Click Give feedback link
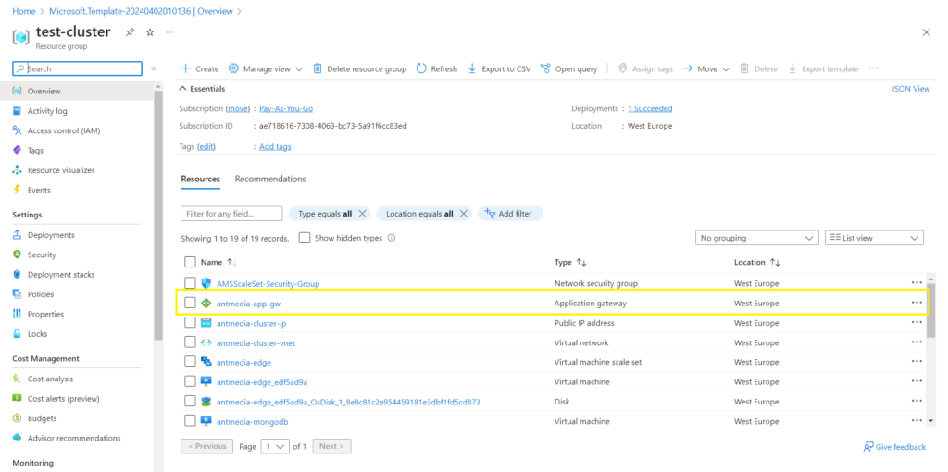The height and width of the screenshot is (472, 948). point(894,447)
